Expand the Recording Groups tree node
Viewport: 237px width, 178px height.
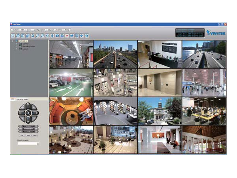tap(16, 46)
